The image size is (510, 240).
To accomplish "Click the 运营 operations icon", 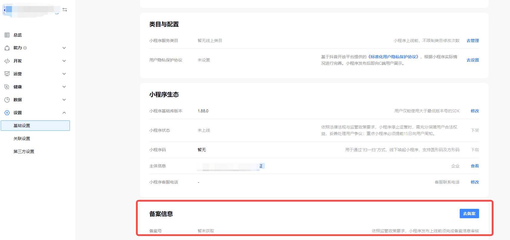I will [x=7, y=74].
